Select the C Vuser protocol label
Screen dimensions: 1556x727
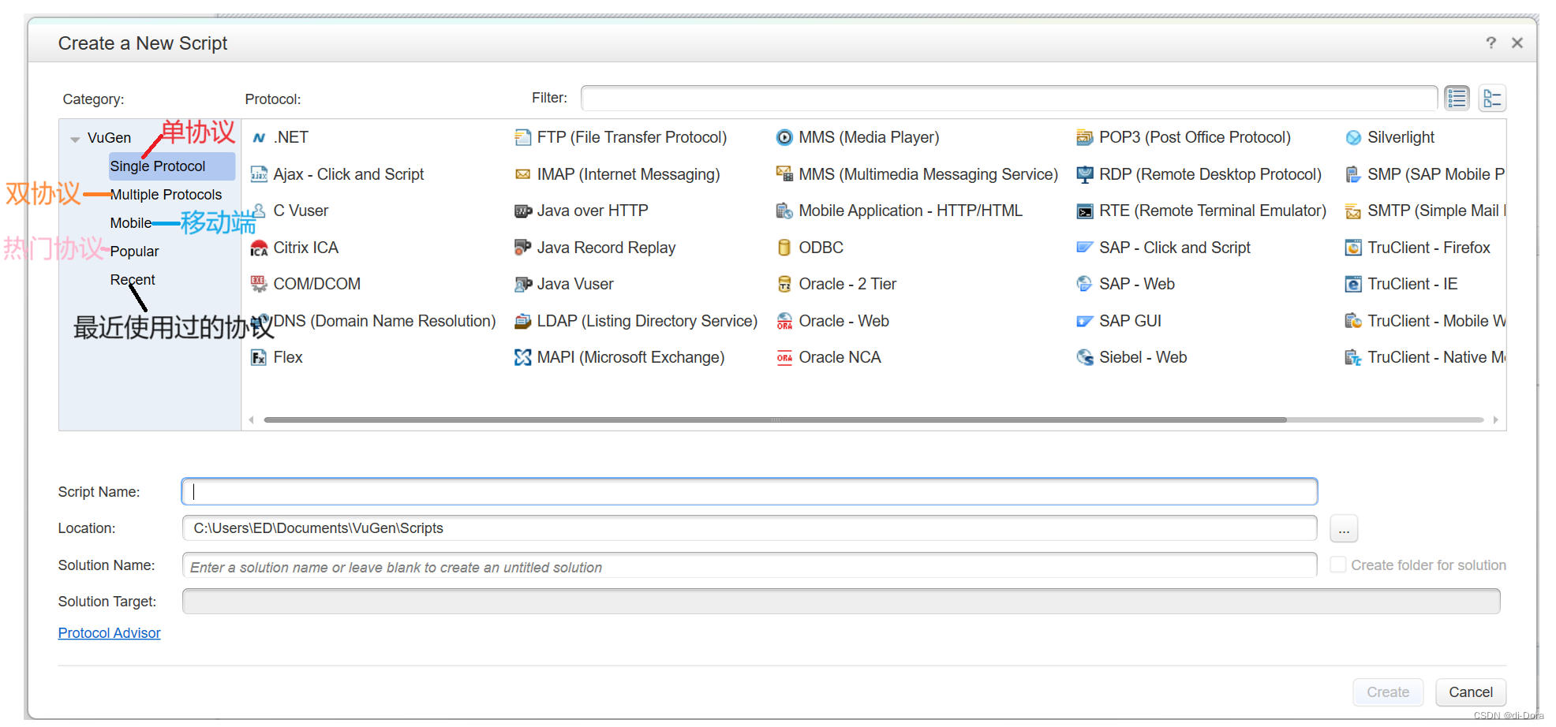(x=301, y=211)
